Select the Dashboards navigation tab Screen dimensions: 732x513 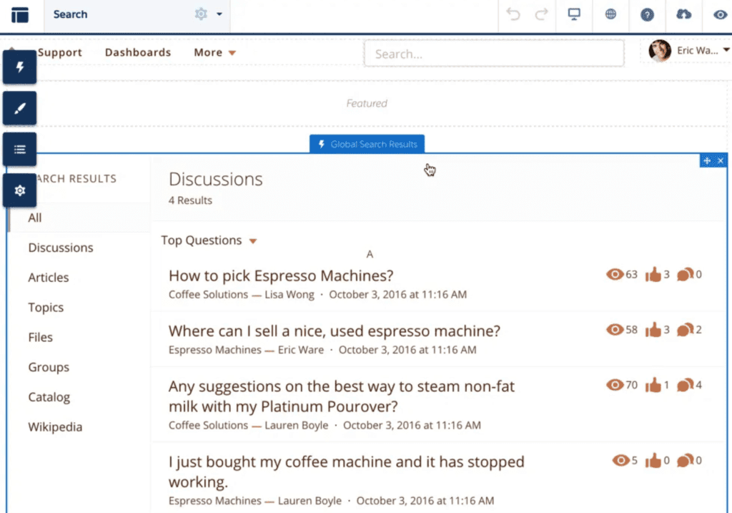138,52
